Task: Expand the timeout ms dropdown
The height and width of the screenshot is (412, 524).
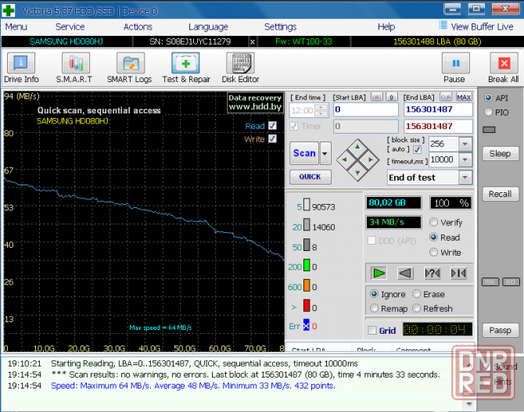Action: coord(465,160)
